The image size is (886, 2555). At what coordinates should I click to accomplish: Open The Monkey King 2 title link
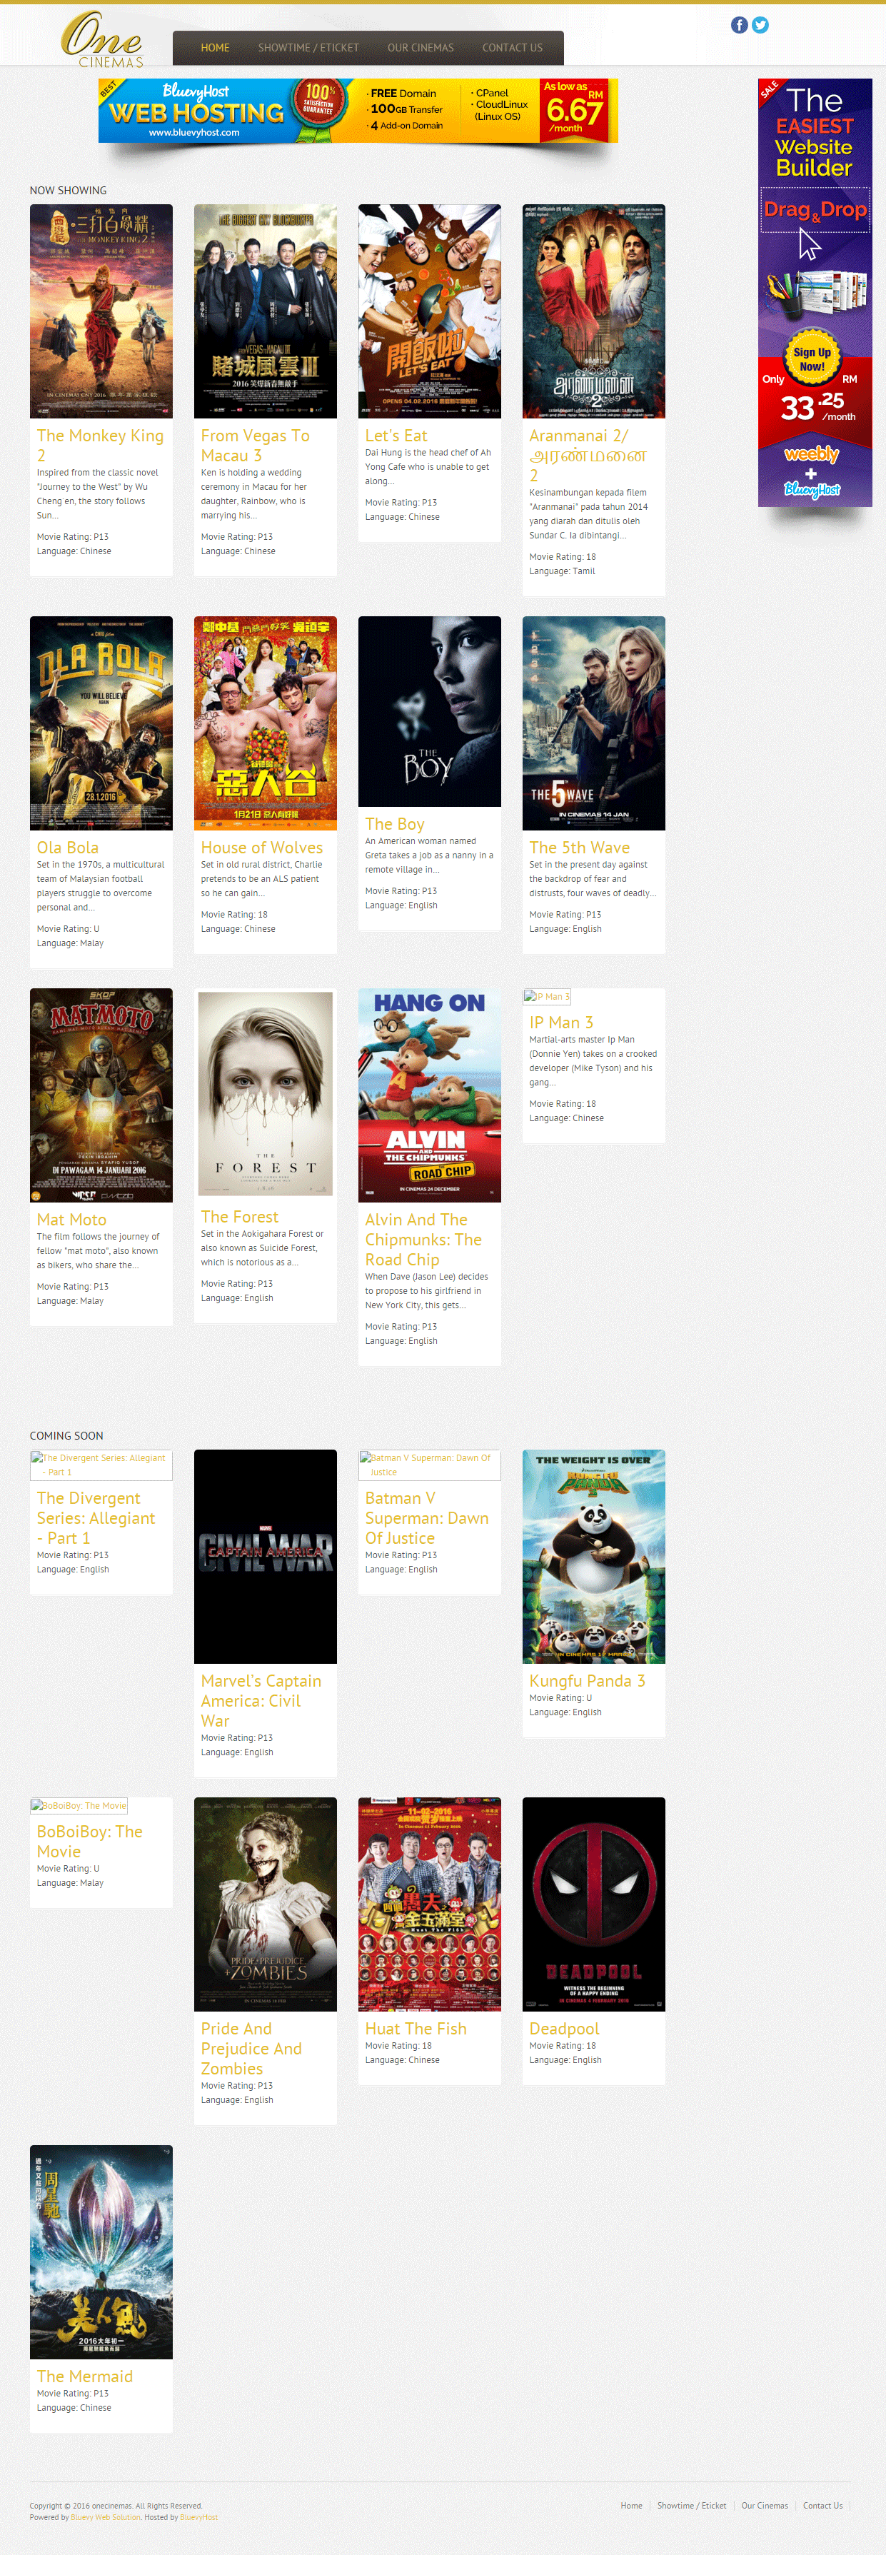click(x=100, y=446)
